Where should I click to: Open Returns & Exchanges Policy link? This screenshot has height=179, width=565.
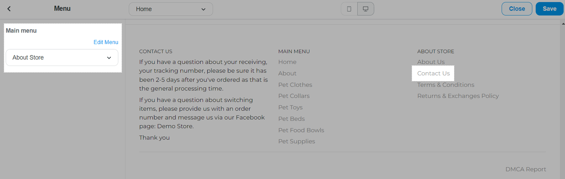coord(458,96)
